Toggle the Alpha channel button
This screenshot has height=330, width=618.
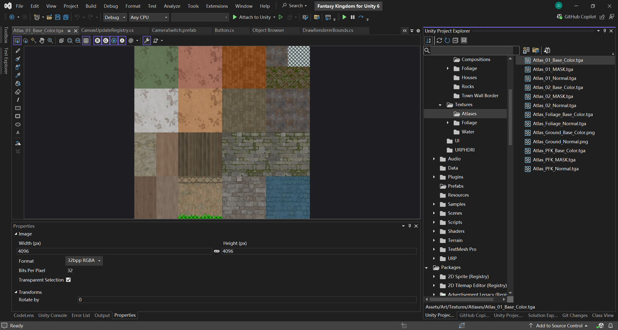[122, 41]
